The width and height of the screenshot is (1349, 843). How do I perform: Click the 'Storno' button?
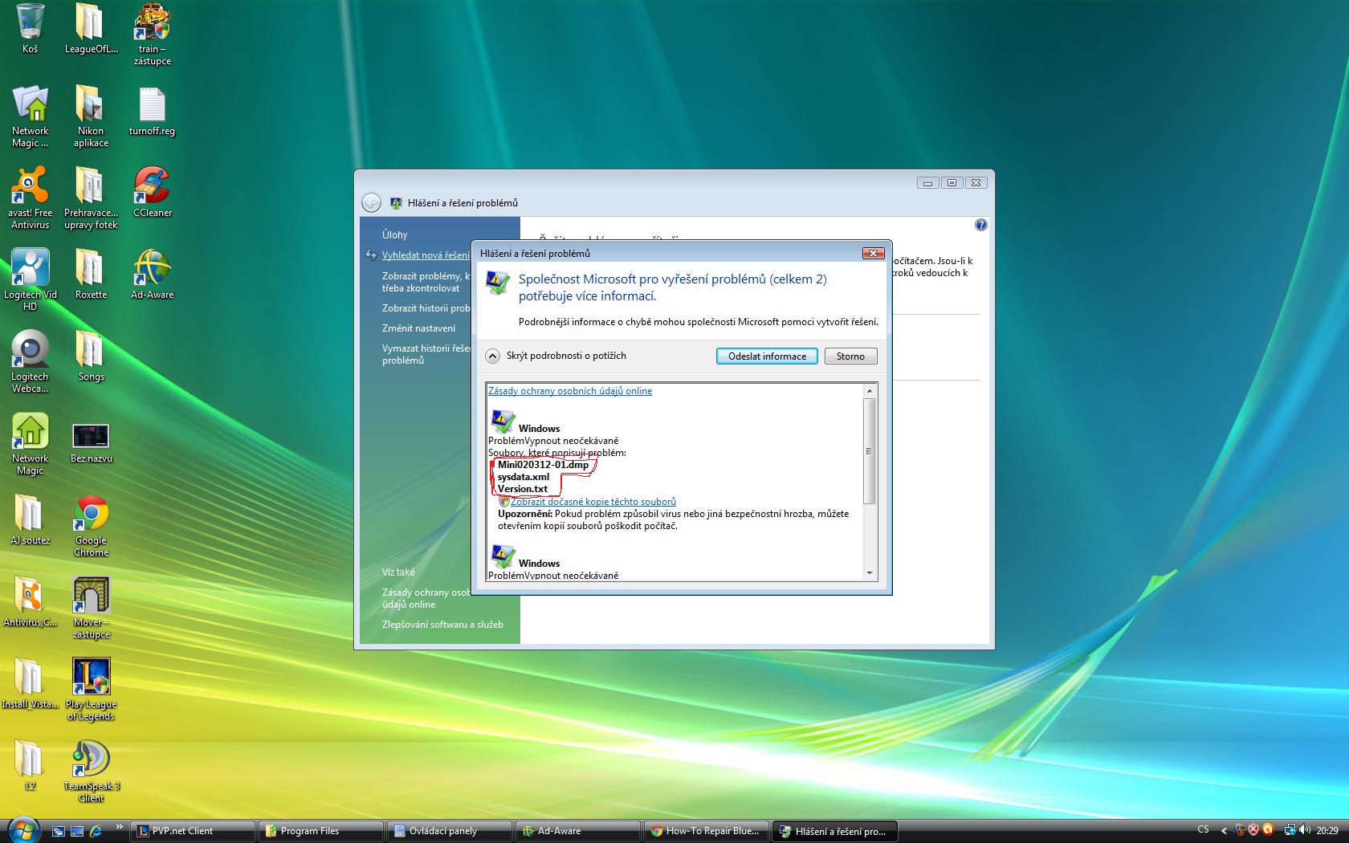tap(850, 356)
